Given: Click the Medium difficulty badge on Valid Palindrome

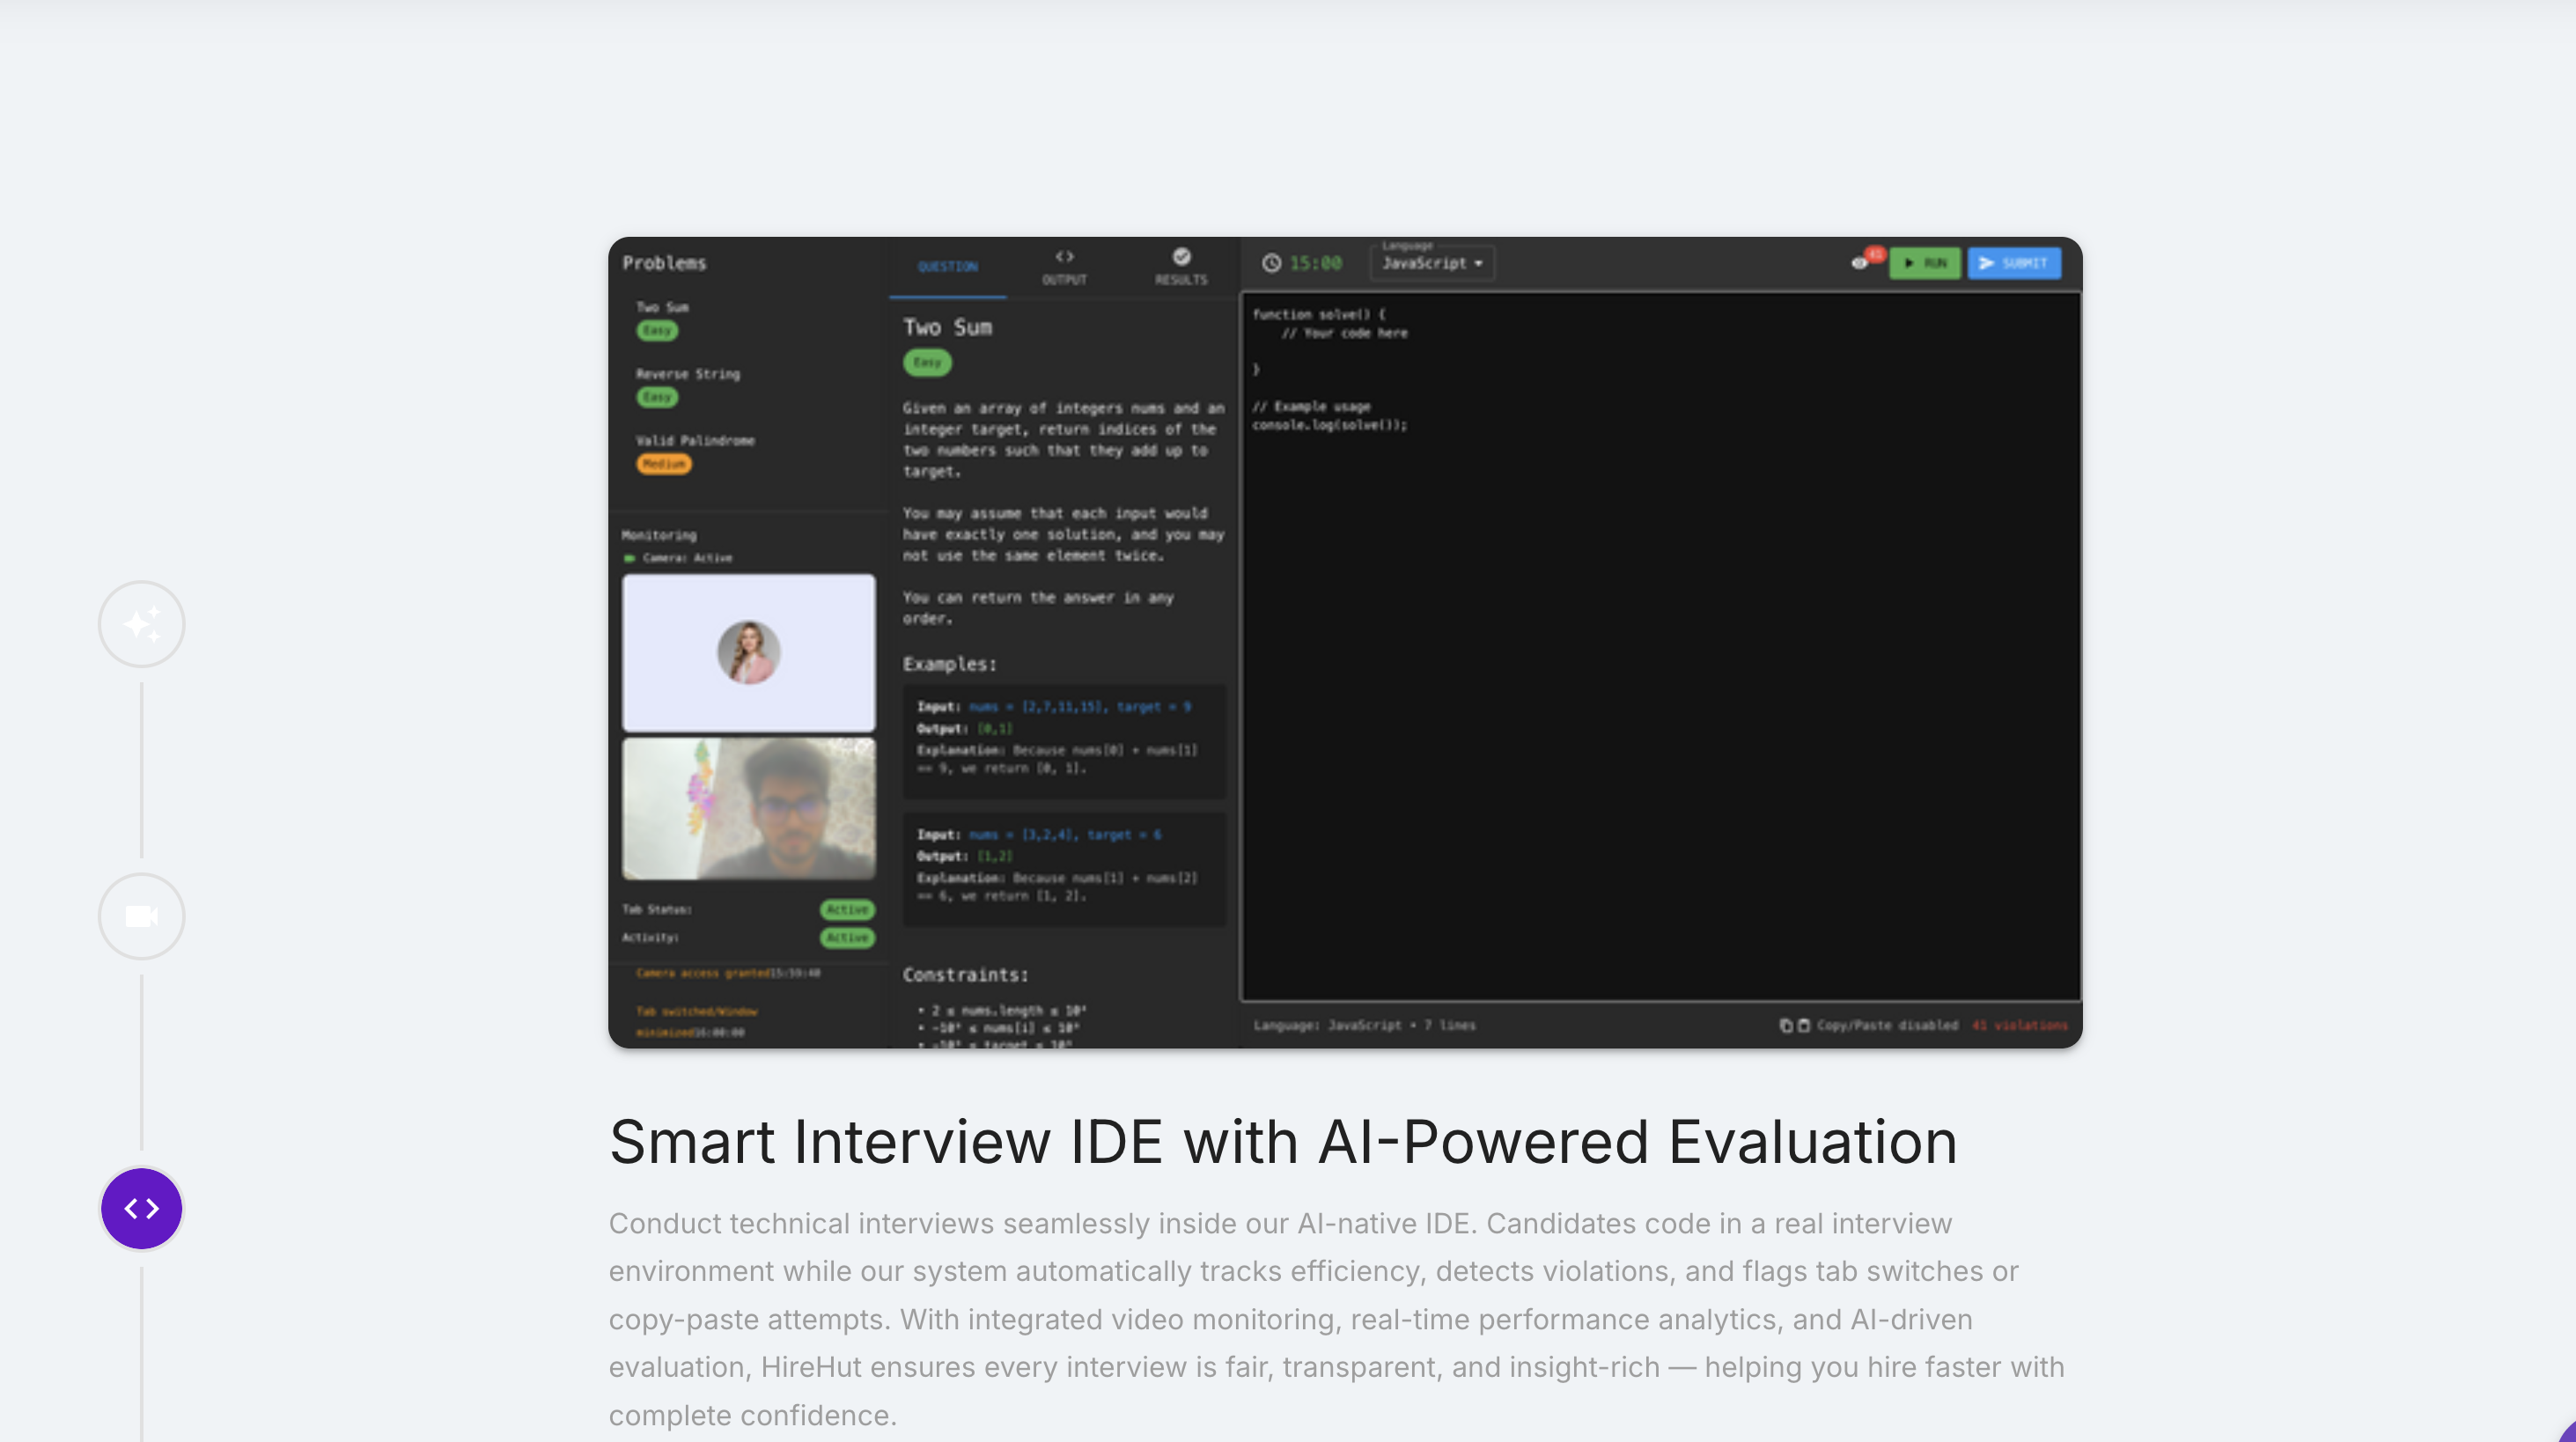Looking at the screenshot, I should (x=664, y=464).
